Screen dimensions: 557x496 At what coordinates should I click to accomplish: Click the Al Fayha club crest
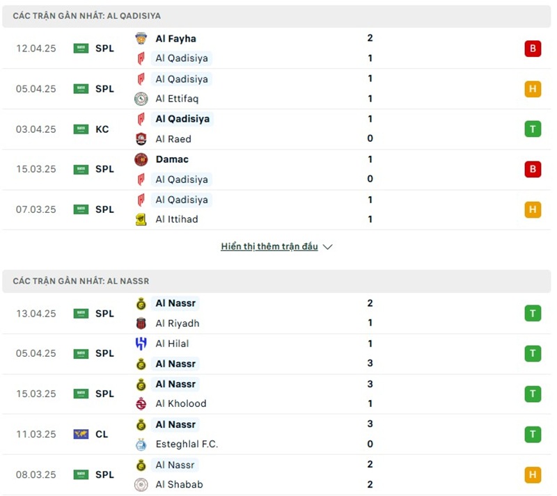[143, 38]
